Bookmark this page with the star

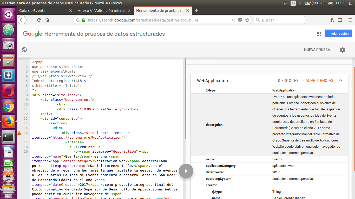pyautogui.click(x=247, y=20)
